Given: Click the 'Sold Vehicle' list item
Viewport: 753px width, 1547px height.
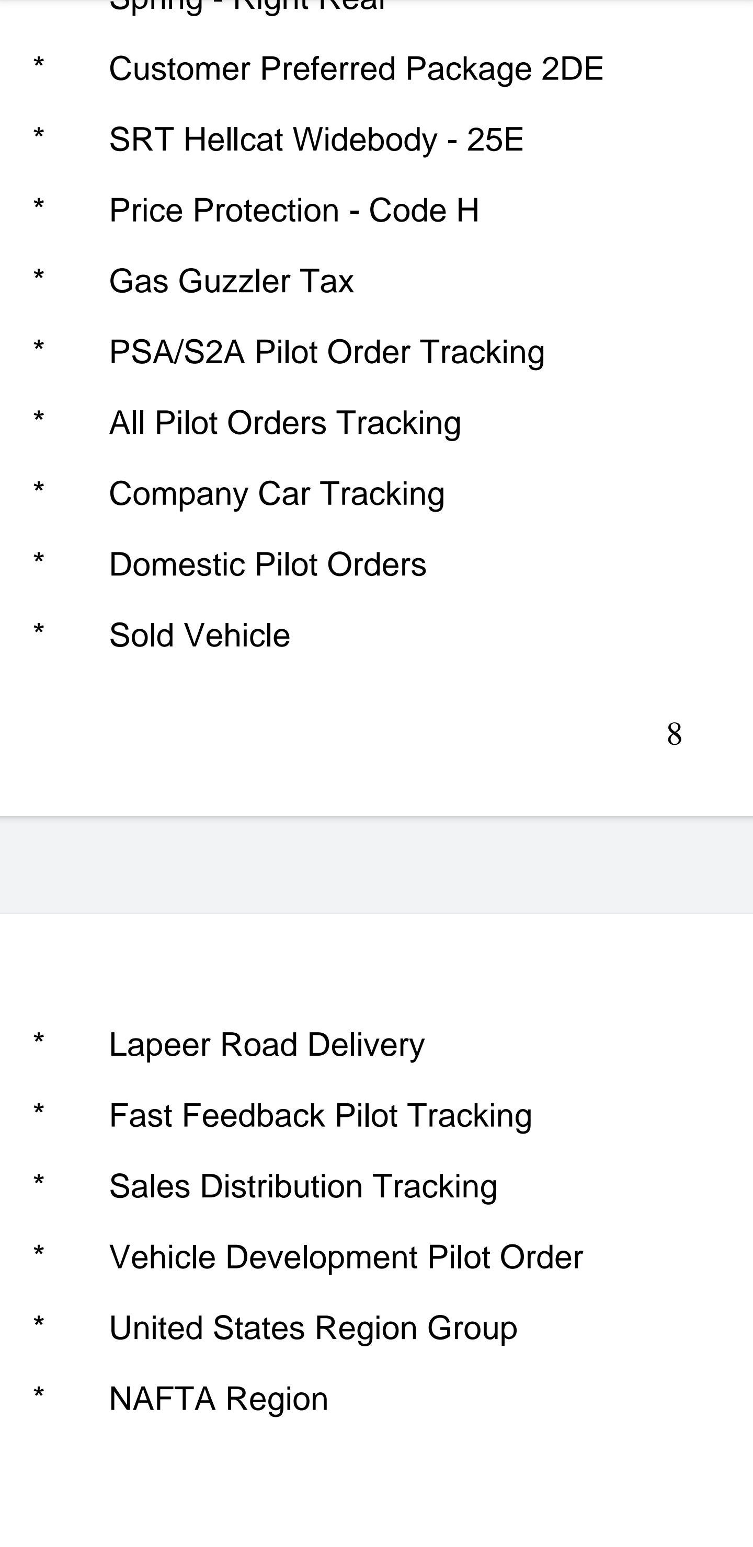Looking at the screenshot, I should click(200, 636).
